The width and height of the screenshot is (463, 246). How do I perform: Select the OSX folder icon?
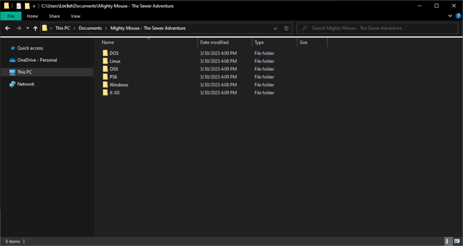[x=105, y=69]
